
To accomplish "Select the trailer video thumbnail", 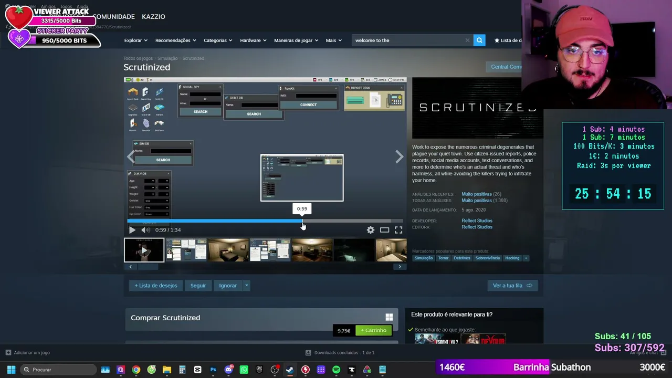I will coord(144,250).
